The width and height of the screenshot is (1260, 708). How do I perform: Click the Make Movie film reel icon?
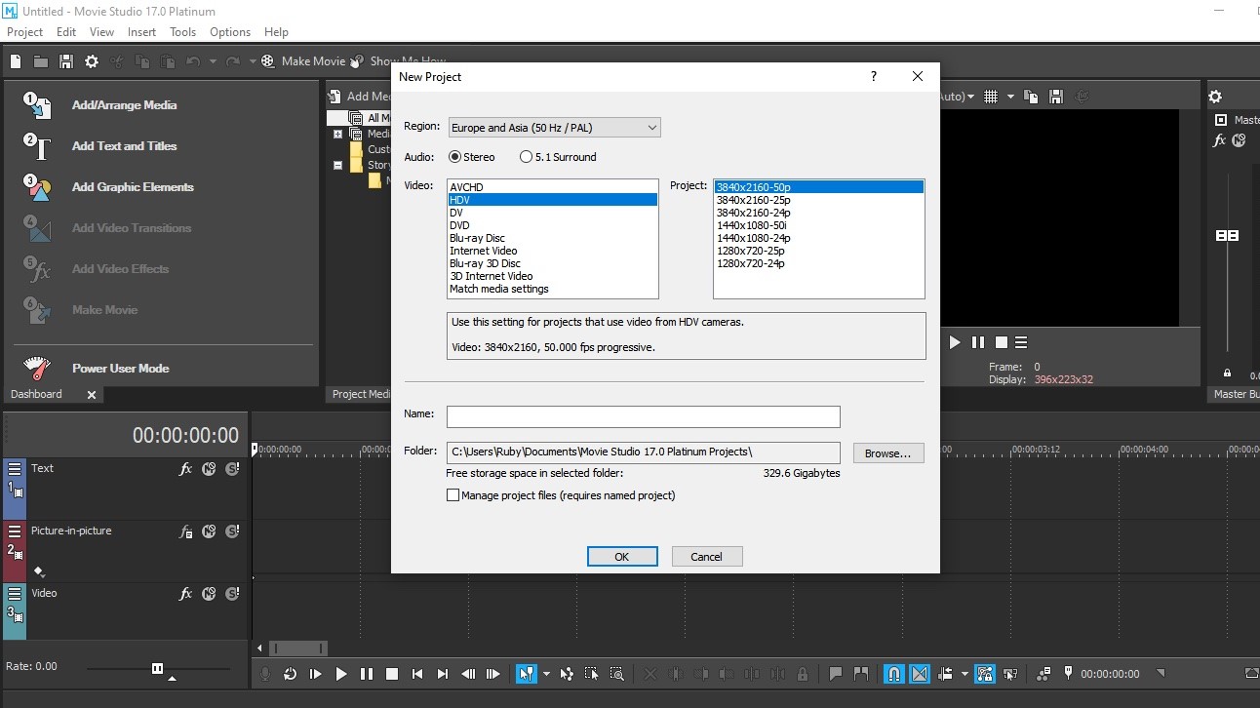pyautogui.click(x=268, y=61)
